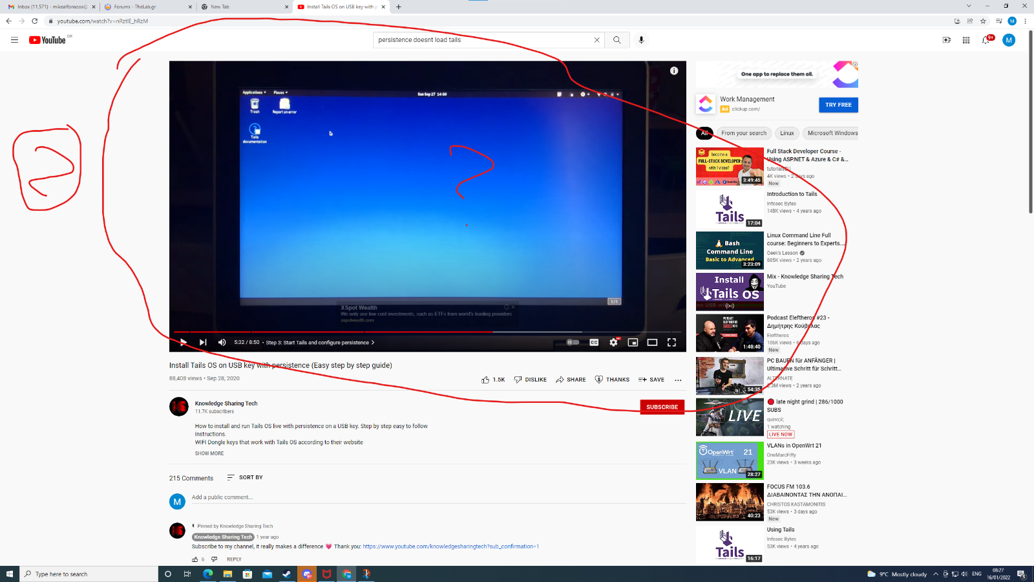Switch to the Forums - TheLab.gr tab

click(147, 6)
